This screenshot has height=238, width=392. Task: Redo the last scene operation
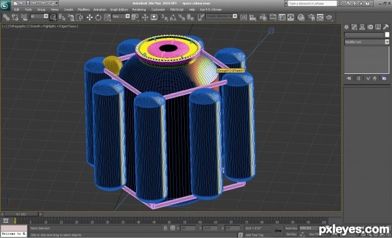pyautogui.click(x=42, y=3)
